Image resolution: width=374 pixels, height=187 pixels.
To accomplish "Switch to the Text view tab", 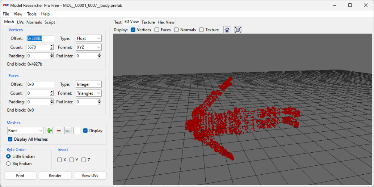I will coord(118,22).
